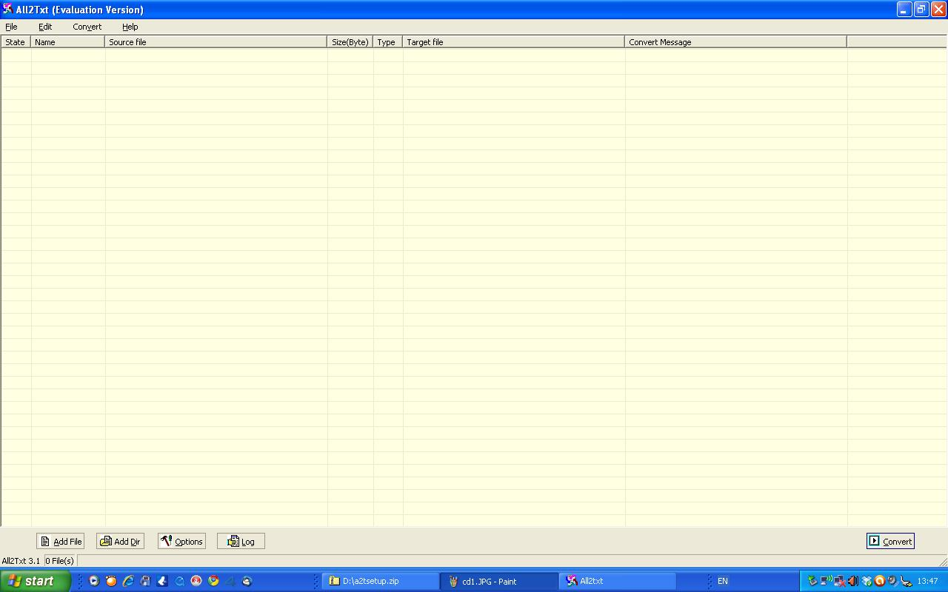Click the orange circular tray icon
The height and width of the screenshot is (592, 948).
[880, 581]
